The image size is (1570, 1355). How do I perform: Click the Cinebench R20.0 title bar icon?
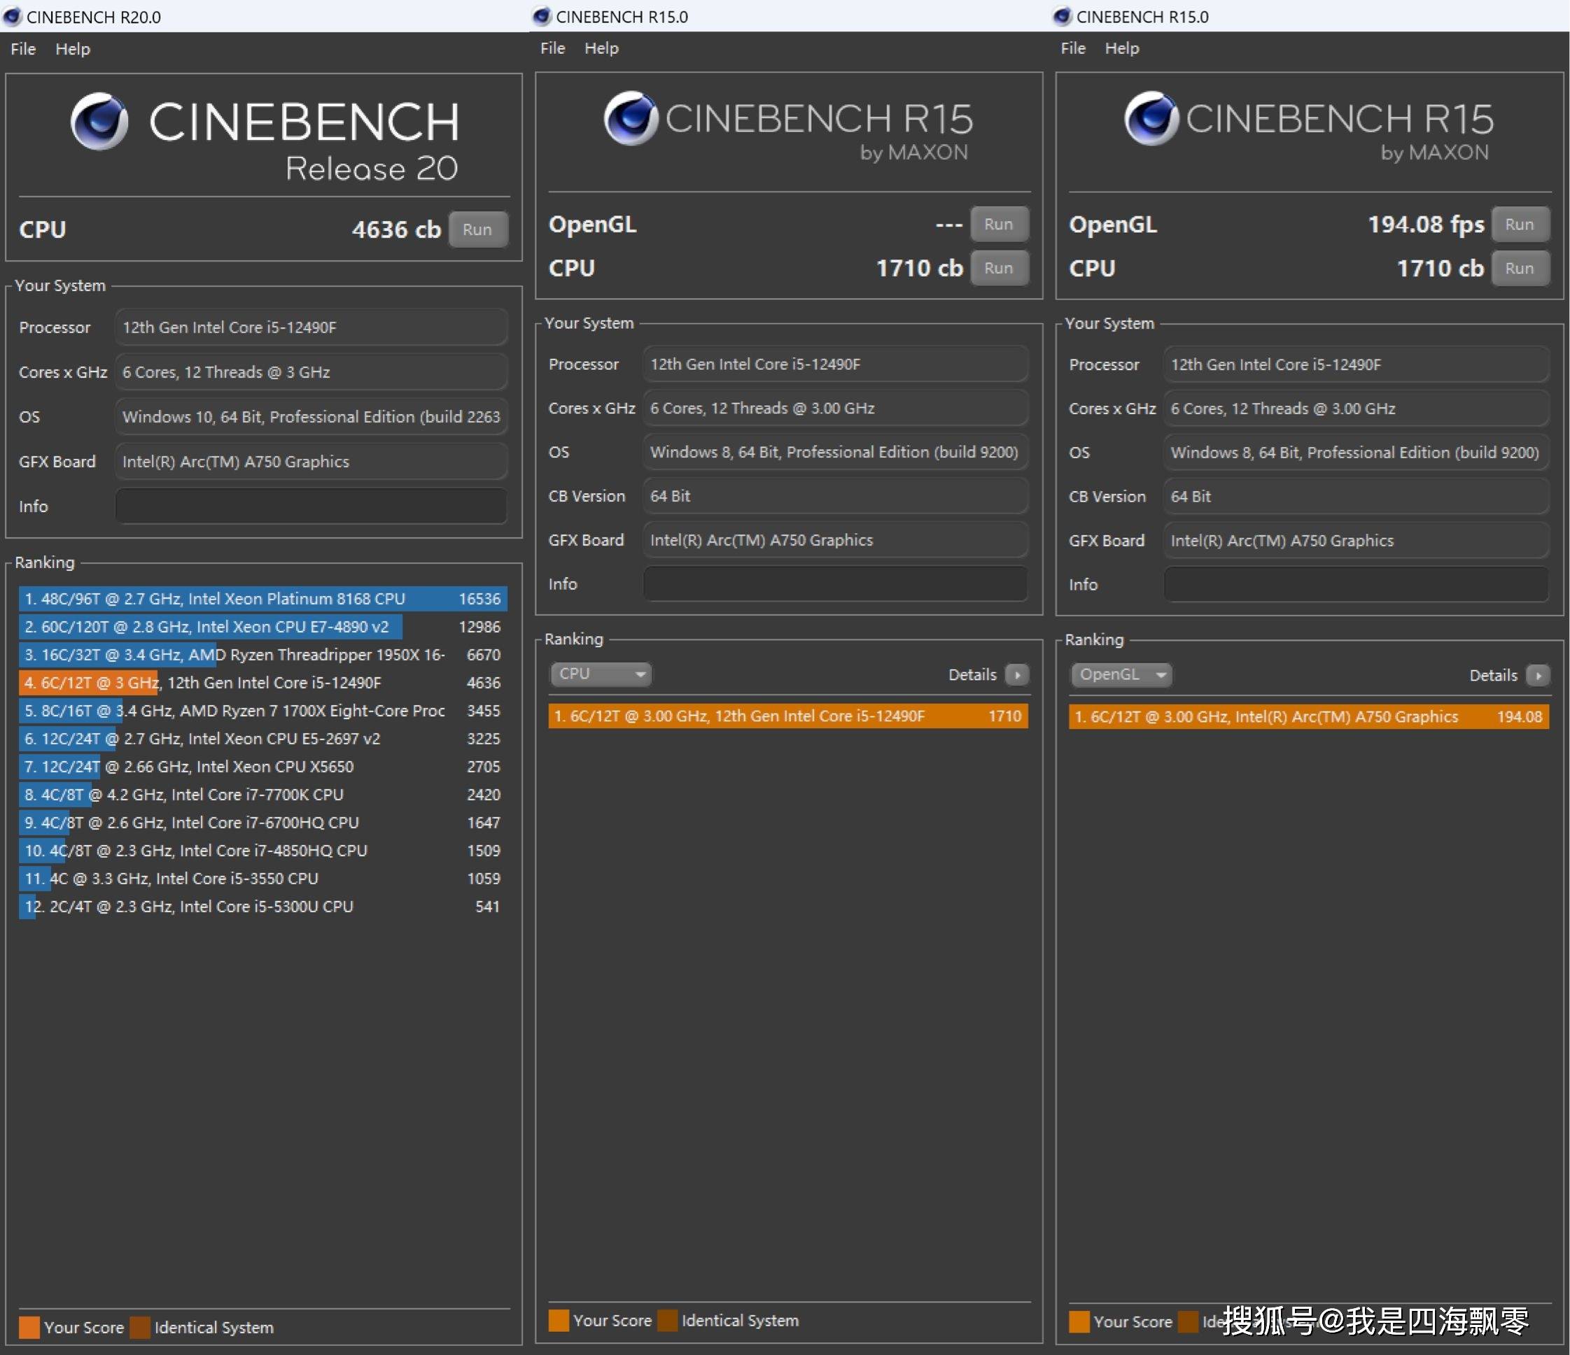12,16
